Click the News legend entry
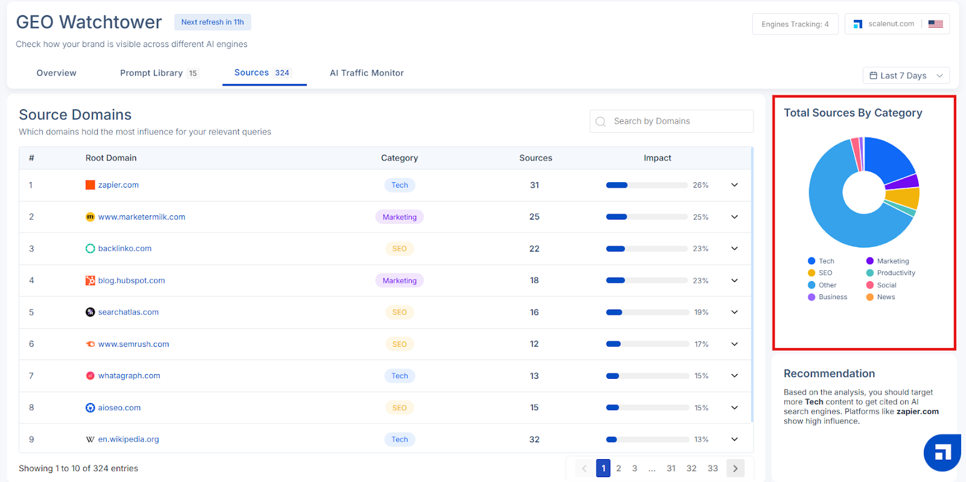The image size is (966, 482). point(881,297)
